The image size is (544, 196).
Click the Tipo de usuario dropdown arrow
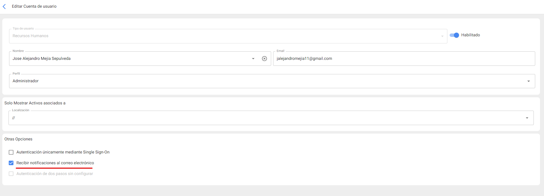click(x=442, y=36)
